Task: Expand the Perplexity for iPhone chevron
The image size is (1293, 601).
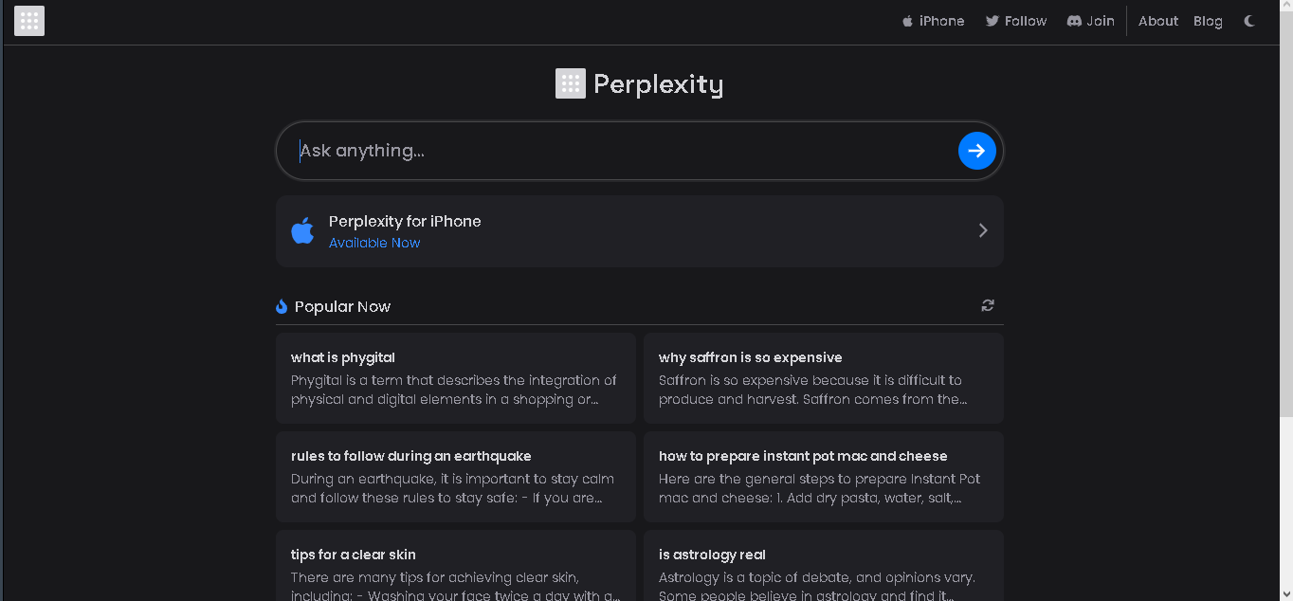Action: pyautogui.click(x=983, y=230)
